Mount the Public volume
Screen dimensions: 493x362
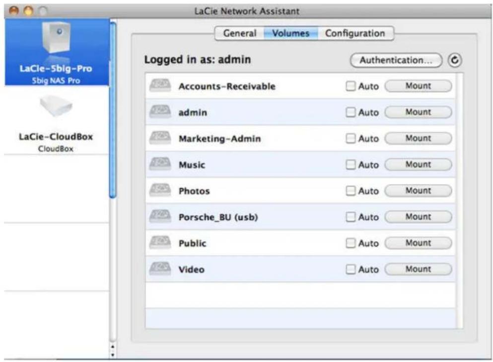pyautogui.click(x=418, y=243)
